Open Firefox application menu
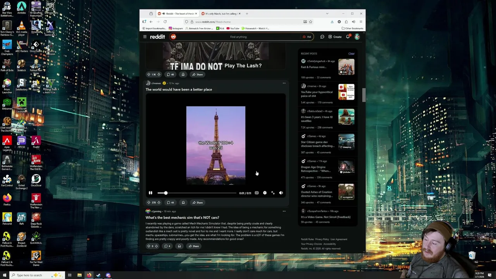Viewport: 496px width, 279px height. coord(361,22)
